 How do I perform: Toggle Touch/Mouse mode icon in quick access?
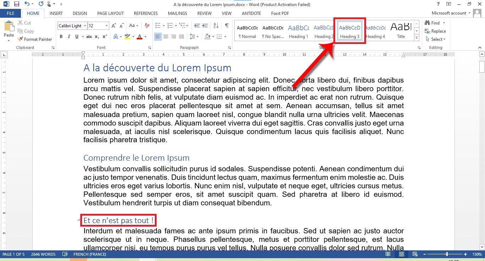click(49, 4)
